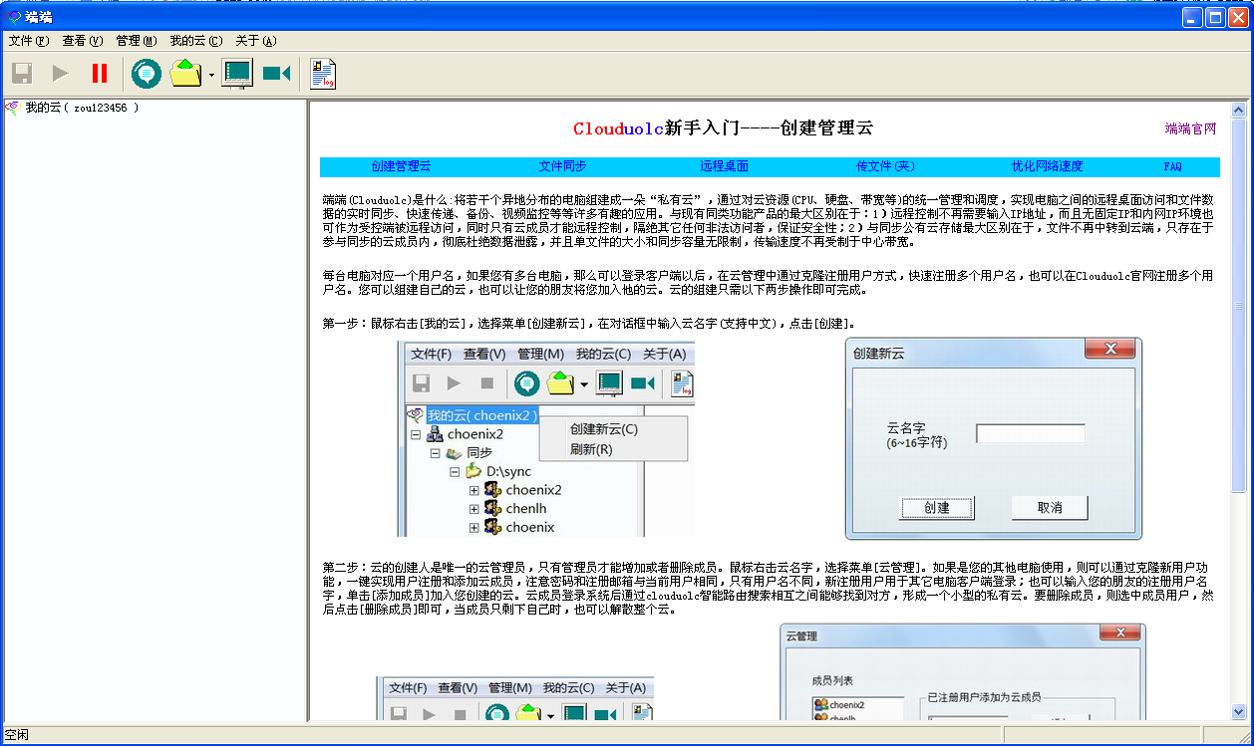Click the red pause bars toolbar icon
Screen dimensions: 1254x746
(100, 74)
